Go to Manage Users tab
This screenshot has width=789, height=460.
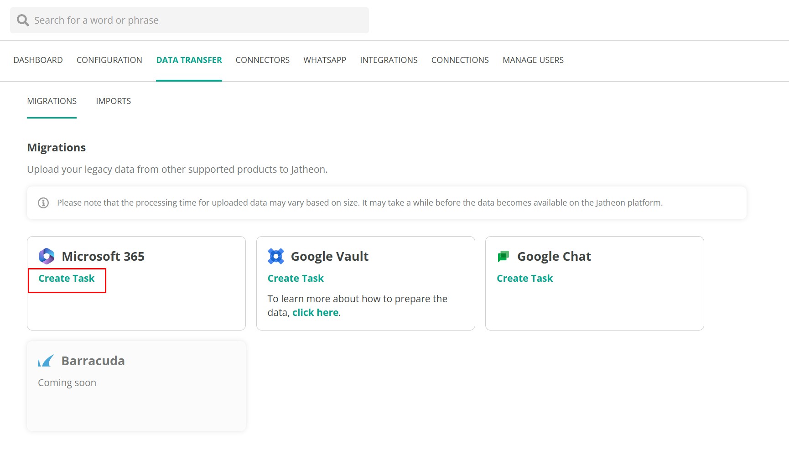point(533,60)
